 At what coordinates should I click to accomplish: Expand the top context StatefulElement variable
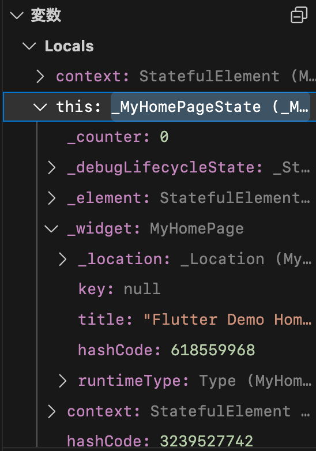[x=40, y=77]
